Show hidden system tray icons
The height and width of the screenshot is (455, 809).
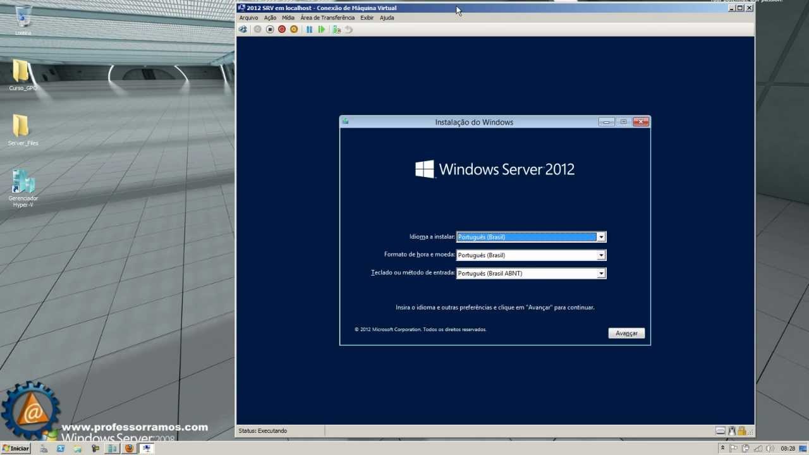(x=722, y=448)
